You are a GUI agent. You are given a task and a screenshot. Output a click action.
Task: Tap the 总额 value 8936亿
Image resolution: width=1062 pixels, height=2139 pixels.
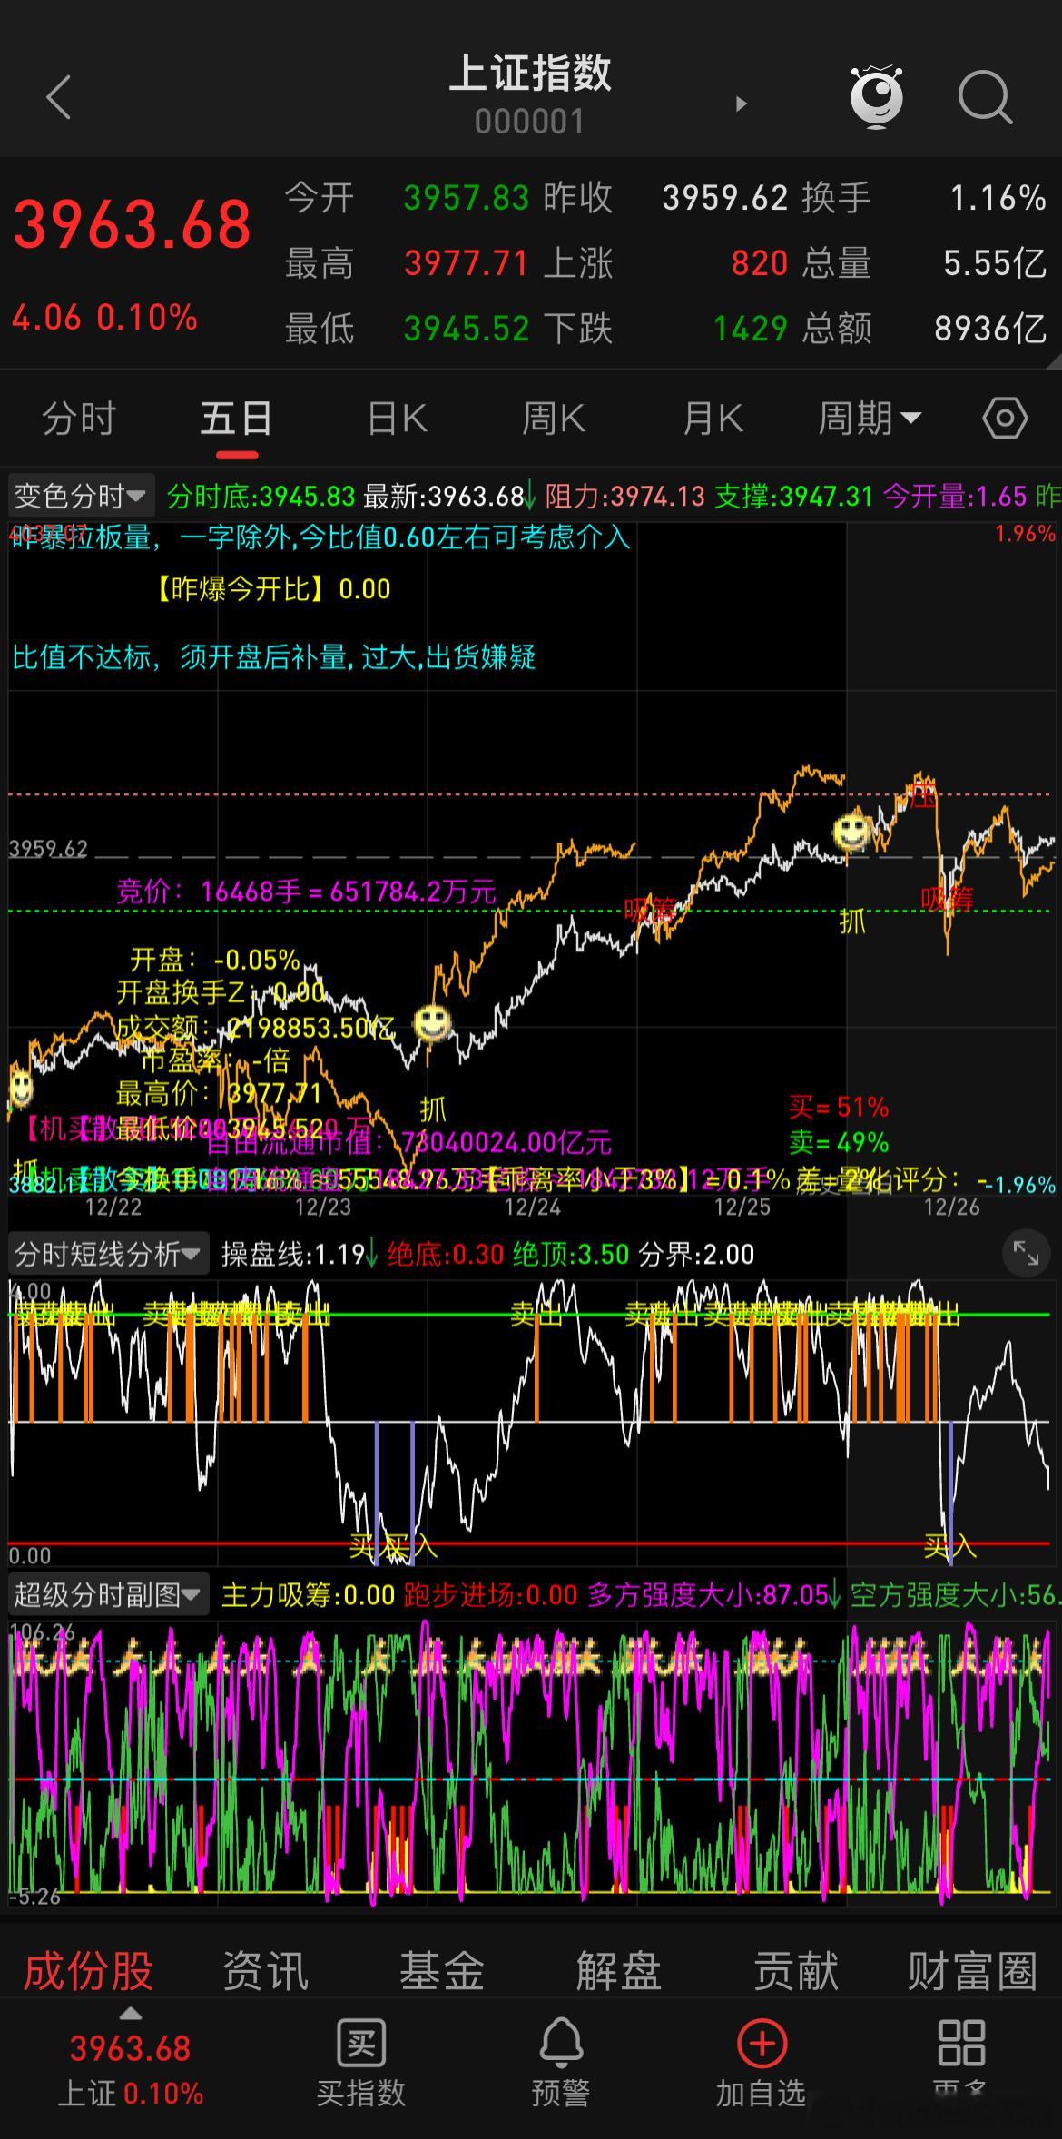pyautogui.click(x=990, y=329)
